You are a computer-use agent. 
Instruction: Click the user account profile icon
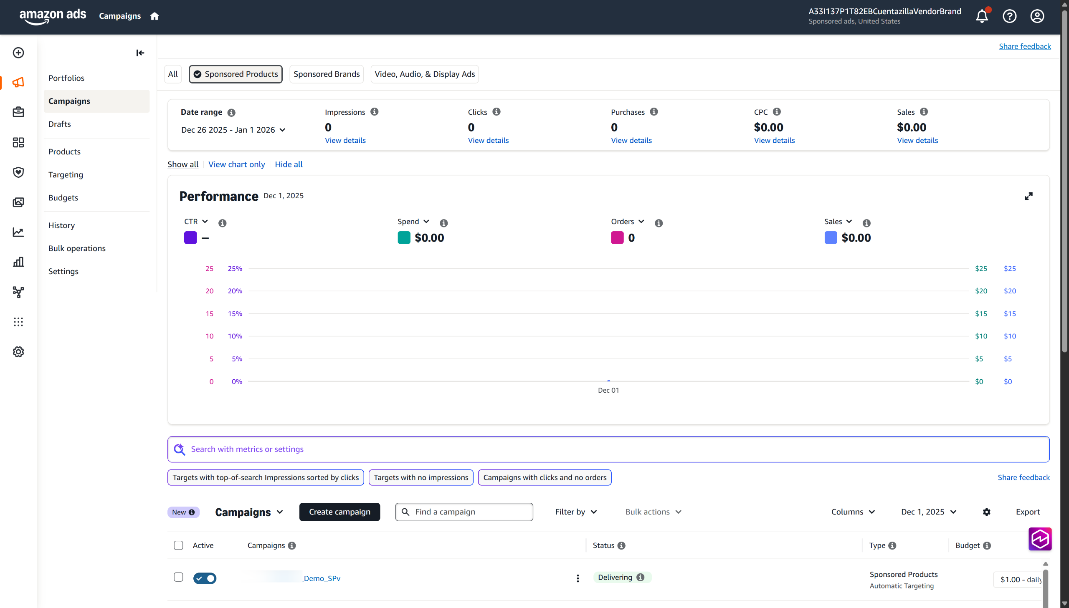tap(1037, 16)
